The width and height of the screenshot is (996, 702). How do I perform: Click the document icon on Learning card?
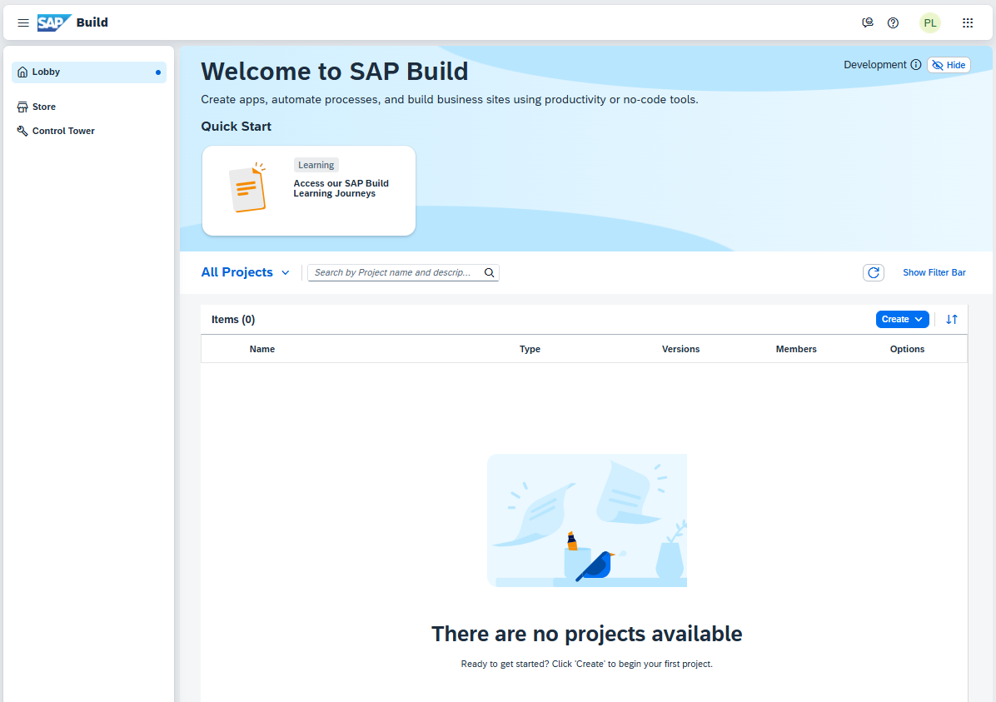tap(247, 188)
